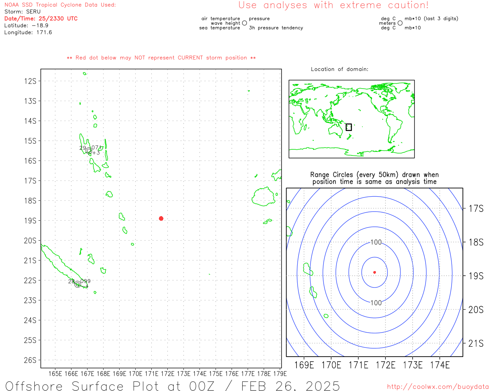Click the legend circle beside wave height
Screen dimensions: 489x391
pos(244,23)
